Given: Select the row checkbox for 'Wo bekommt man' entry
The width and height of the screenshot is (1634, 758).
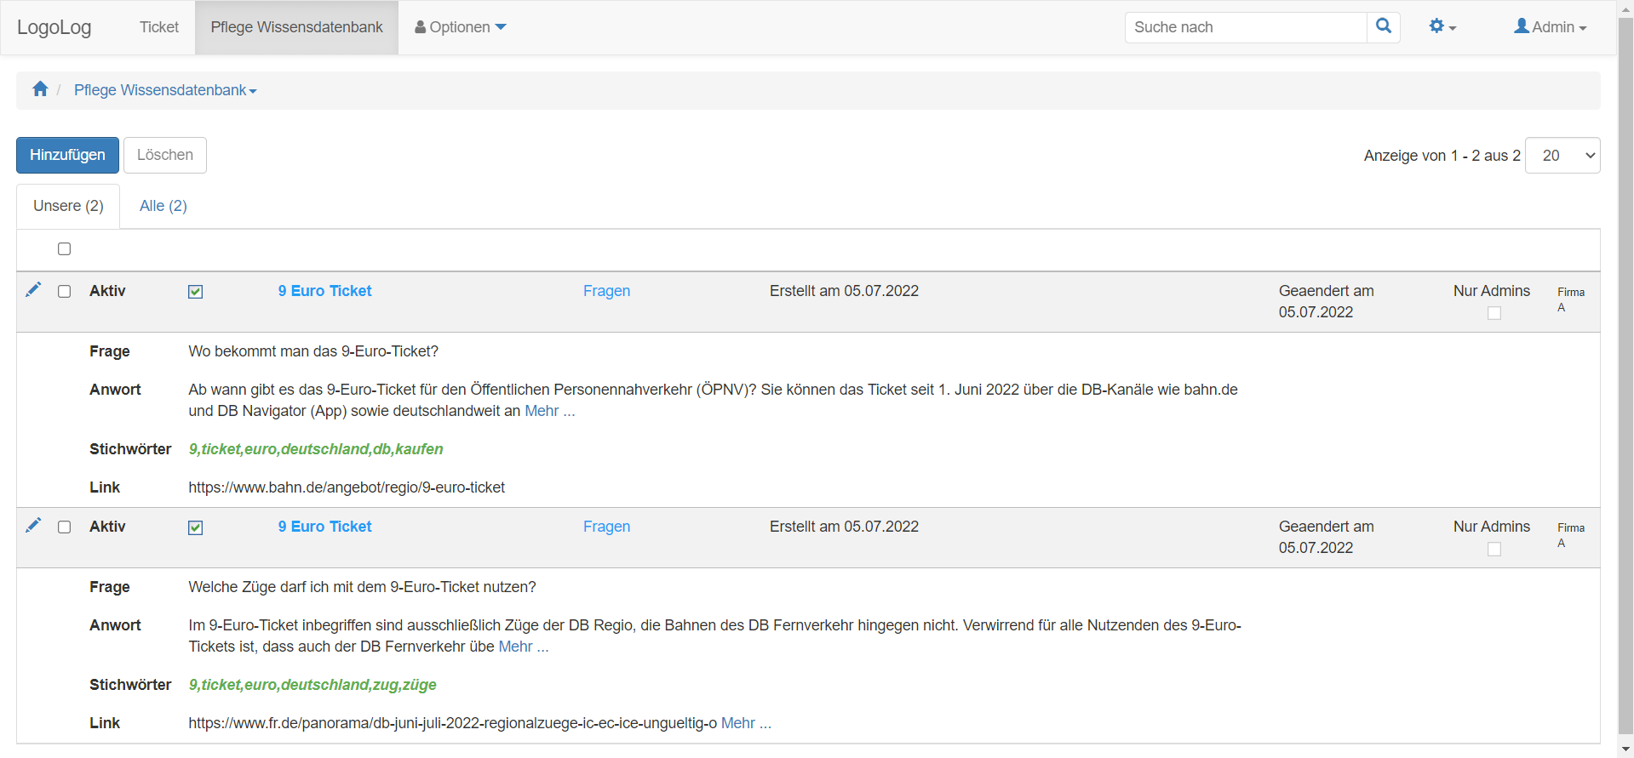Looking at the screenshot, I should [x=64, y=292].
